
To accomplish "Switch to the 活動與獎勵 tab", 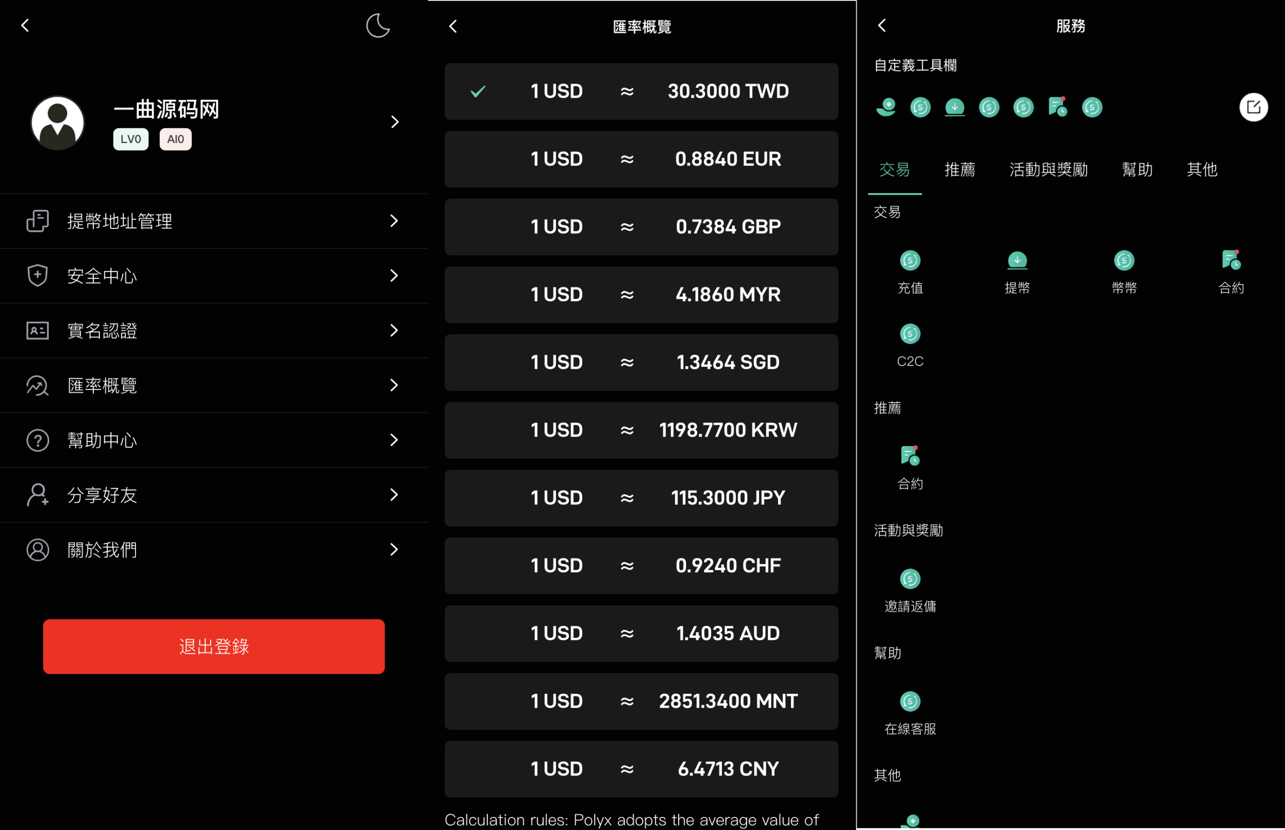I will pos(1048,170).
